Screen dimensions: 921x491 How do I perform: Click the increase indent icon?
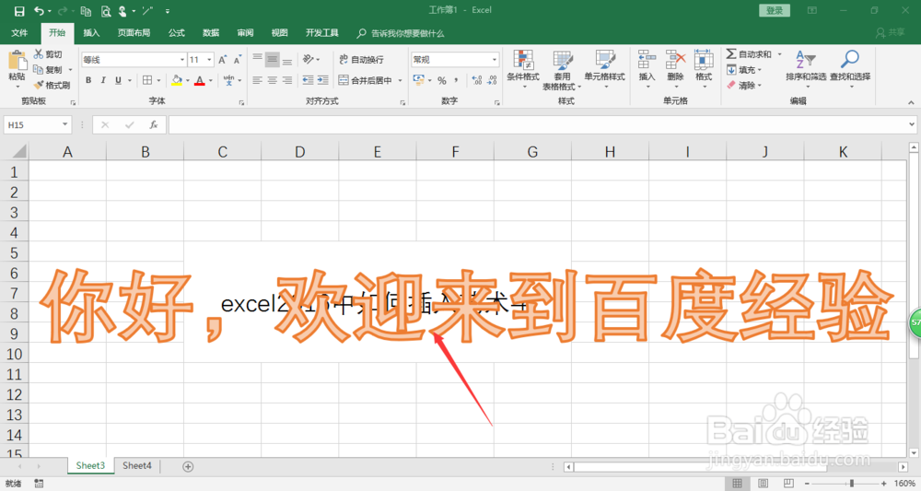322,80
